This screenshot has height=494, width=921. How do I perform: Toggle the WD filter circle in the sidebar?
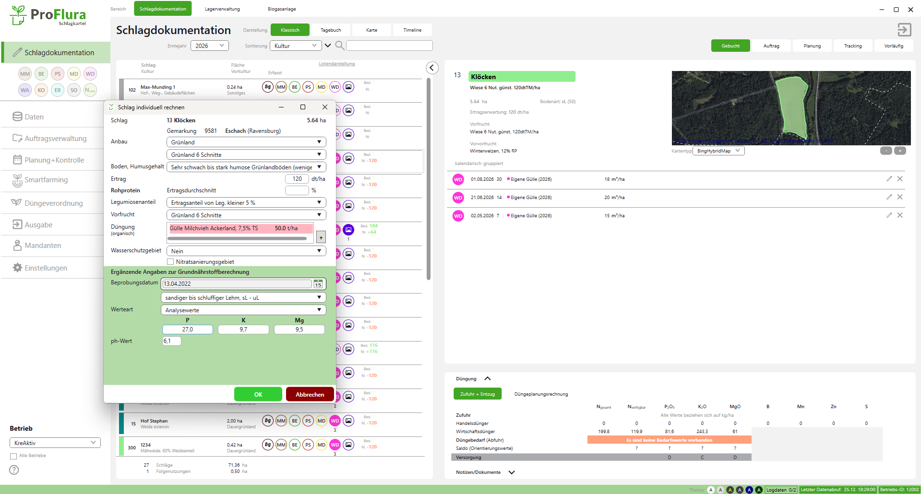pyautogui.click(x=90, y=74)
